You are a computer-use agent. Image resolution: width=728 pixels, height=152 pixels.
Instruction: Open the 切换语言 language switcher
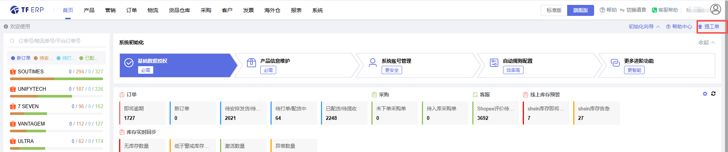pos(633,10)
